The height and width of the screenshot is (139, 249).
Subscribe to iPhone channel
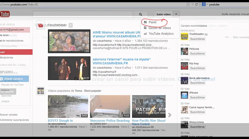[197, 97]
